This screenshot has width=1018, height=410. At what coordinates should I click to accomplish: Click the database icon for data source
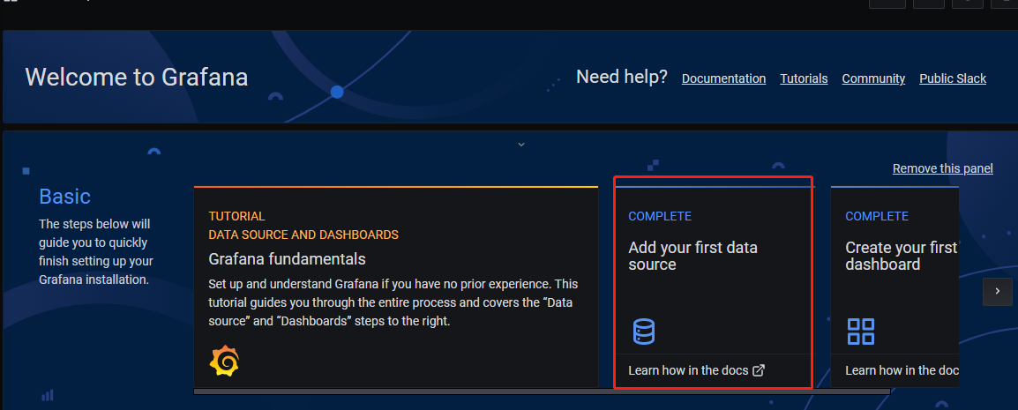point(644,332)
